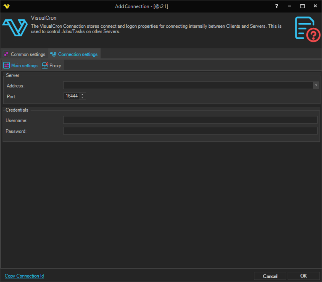The image size is (322, 282).
Task: Open the Main settings sub-tab
Action: tap(21, 65)
